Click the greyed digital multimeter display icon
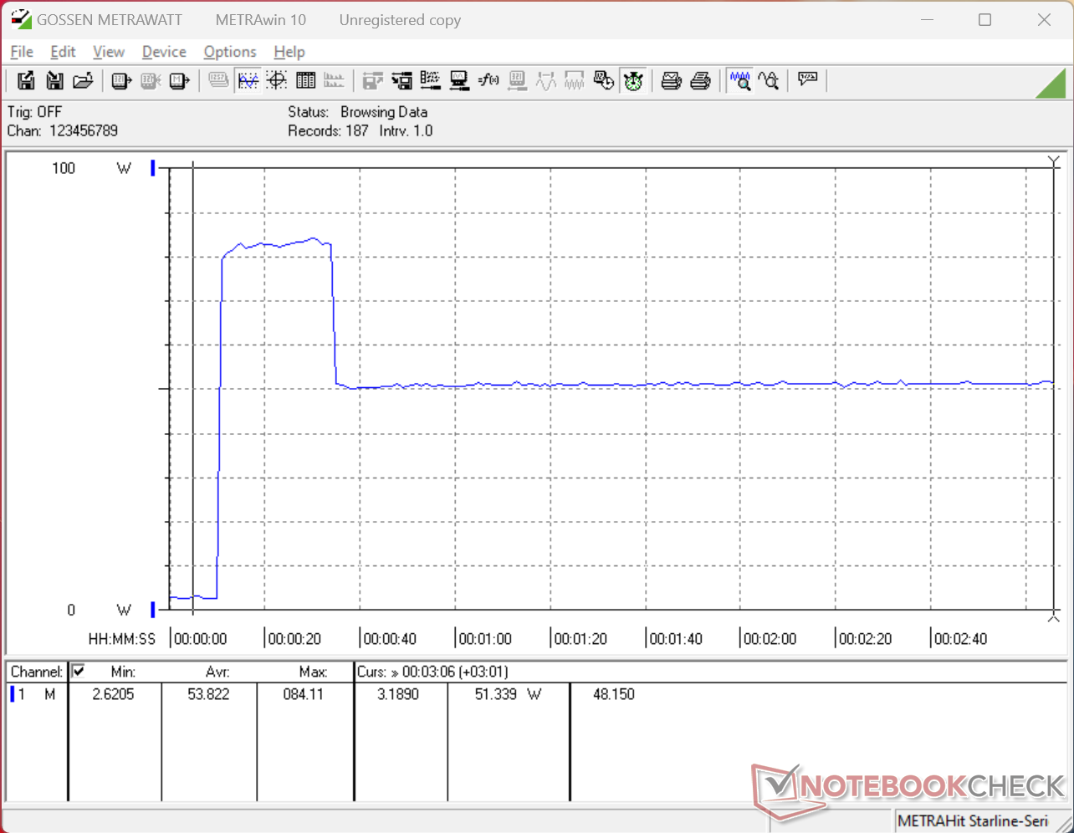 (218, 80)
